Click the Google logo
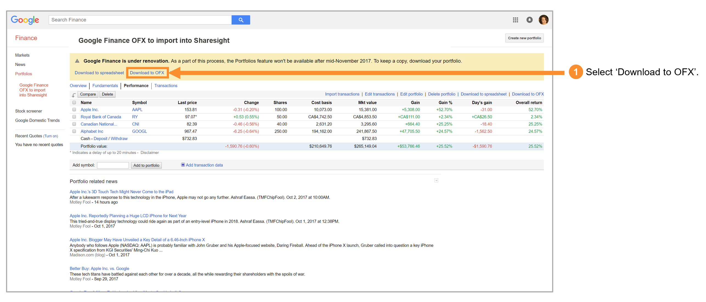This screenshot has height=302, width=706. [x=25, y=20]
